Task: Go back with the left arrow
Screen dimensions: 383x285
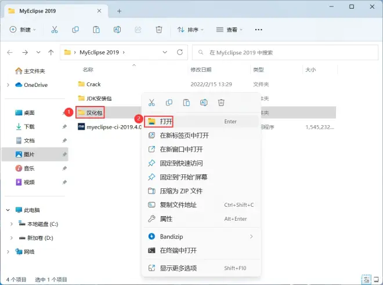Action: click(x=10, y=52)
